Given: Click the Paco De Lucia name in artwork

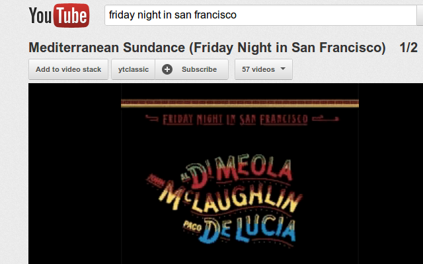Looking at the screenshot, I should pos(239,230).
